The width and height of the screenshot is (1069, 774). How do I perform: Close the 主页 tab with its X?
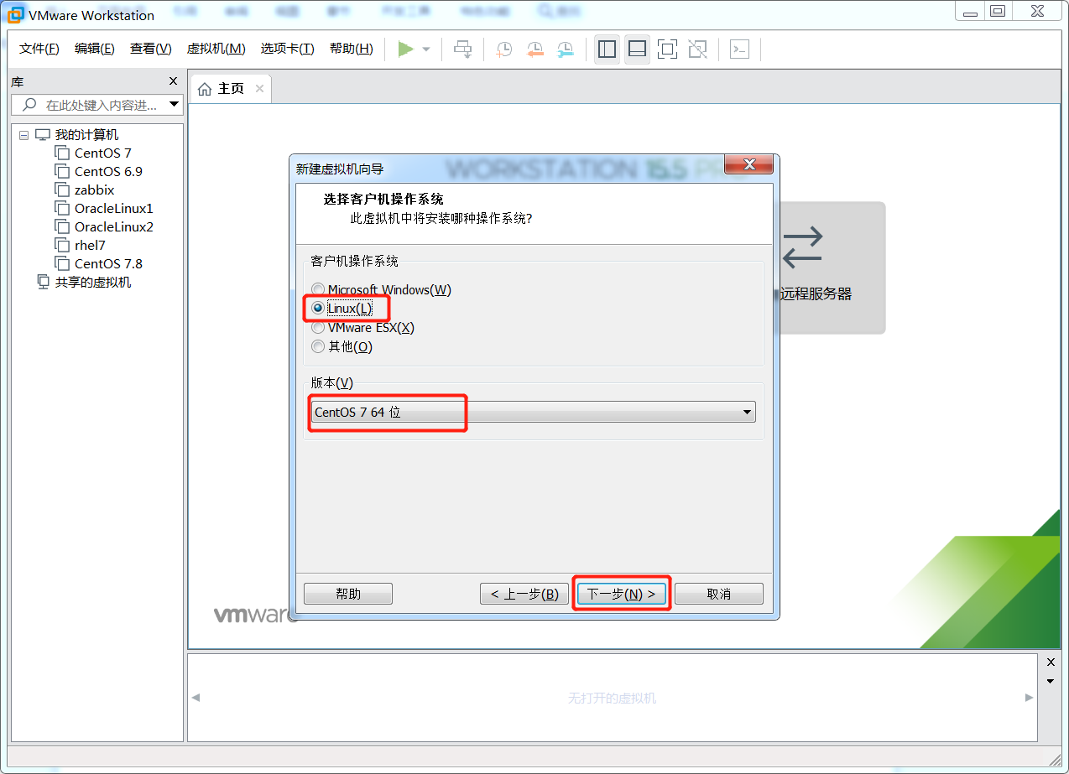(259, 89)
